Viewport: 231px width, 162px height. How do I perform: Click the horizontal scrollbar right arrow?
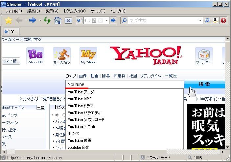tap(222, 152)
